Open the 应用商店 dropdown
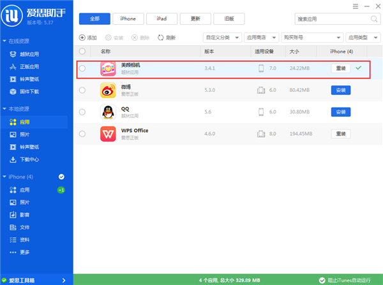The width and height of the screenshot is (383, 285). [261, 38]
